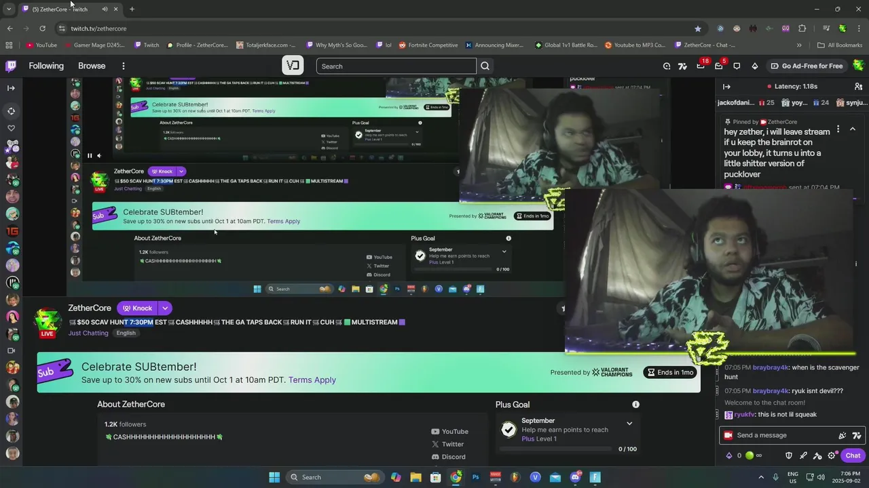The width and height of the screenshot is (869, 488).
Task: Open Chrome extensions puzzle icon
Action: [x=802, y=28]
